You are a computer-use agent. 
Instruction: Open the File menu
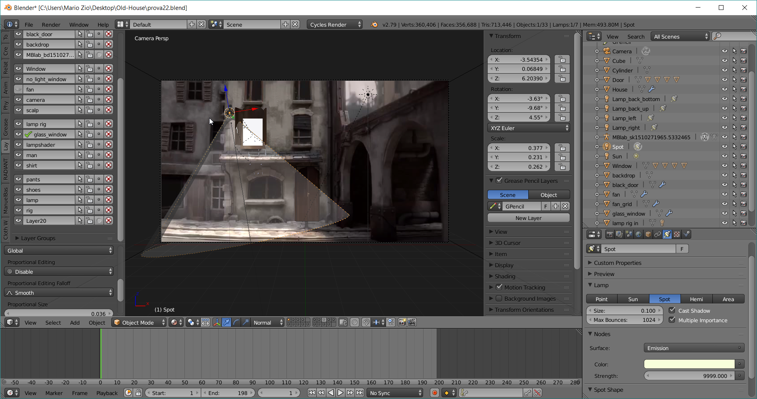coord(29,25)
